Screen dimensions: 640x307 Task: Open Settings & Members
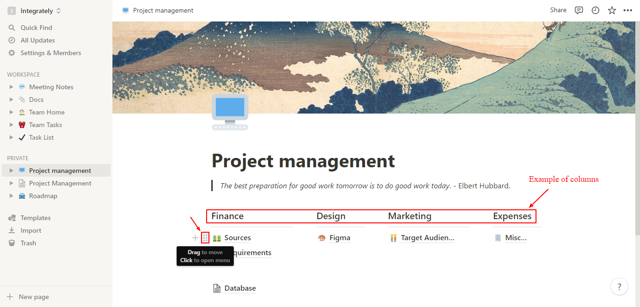point(51,53)
